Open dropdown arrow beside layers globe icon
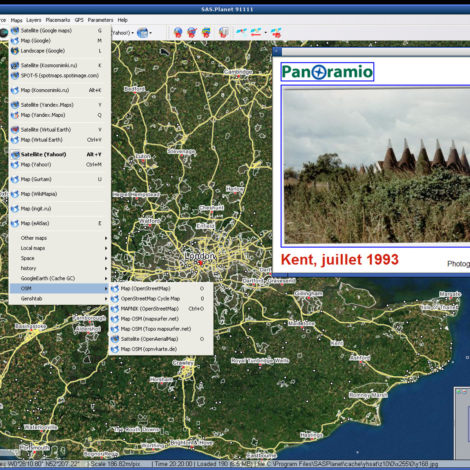The width and height of the screenshot is (470, 470). (150, 33)
